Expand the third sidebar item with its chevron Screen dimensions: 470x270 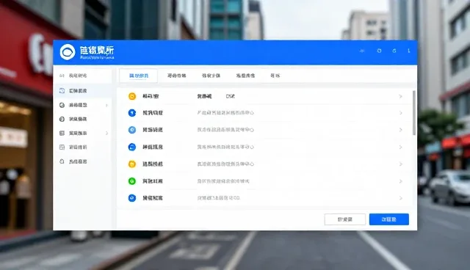tap(106, 106)
